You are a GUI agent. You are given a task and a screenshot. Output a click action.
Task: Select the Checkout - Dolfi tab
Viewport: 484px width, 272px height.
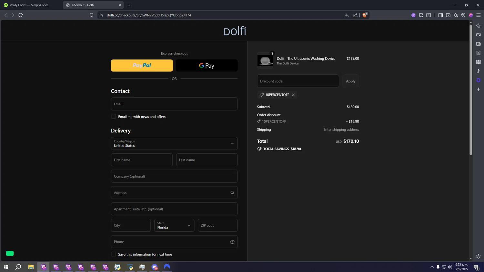90,5
